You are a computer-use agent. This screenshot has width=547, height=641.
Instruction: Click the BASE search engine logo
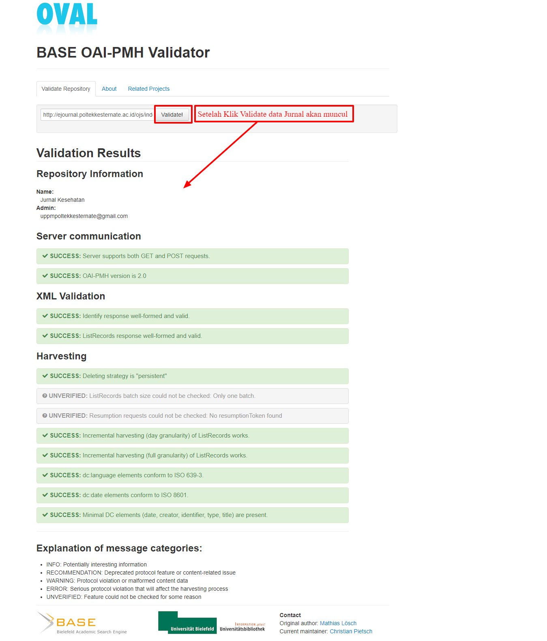point(82,623)
